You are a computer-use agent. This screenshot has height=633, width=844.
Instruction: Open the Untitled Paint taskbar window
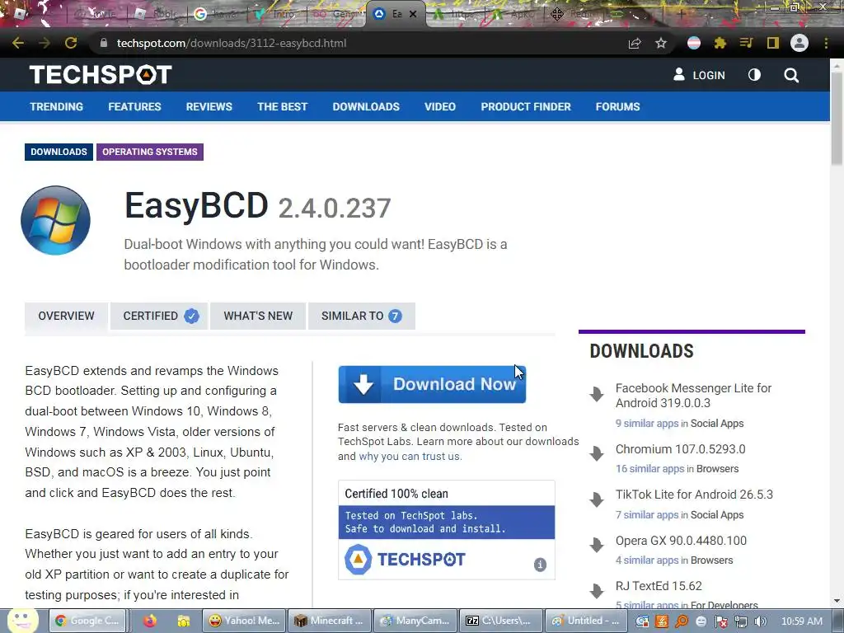point(586,621)
